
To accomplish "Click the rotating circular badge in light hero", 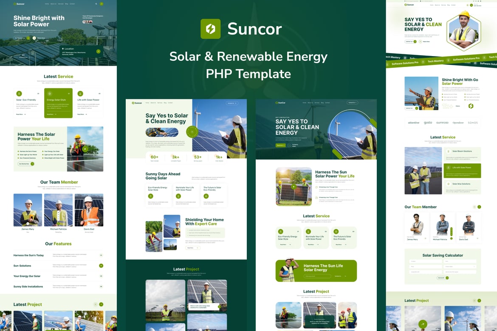I will (x=192, y=132).
